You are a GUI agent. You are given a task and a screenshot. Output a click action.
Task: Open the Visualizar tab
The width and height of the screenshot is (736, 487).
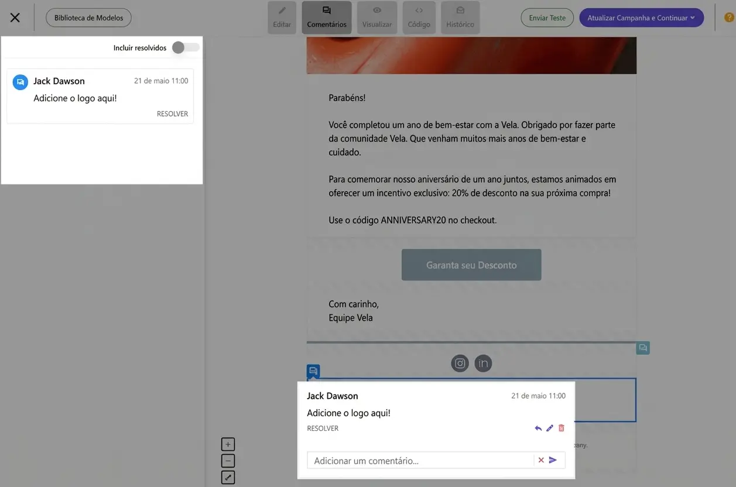(x=377, y=18)
